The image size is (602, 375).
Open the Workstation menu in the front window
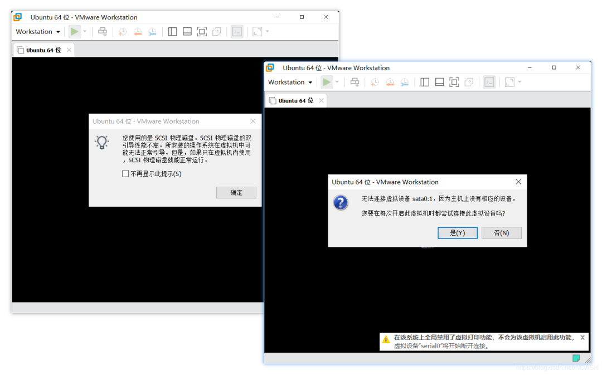290,82
